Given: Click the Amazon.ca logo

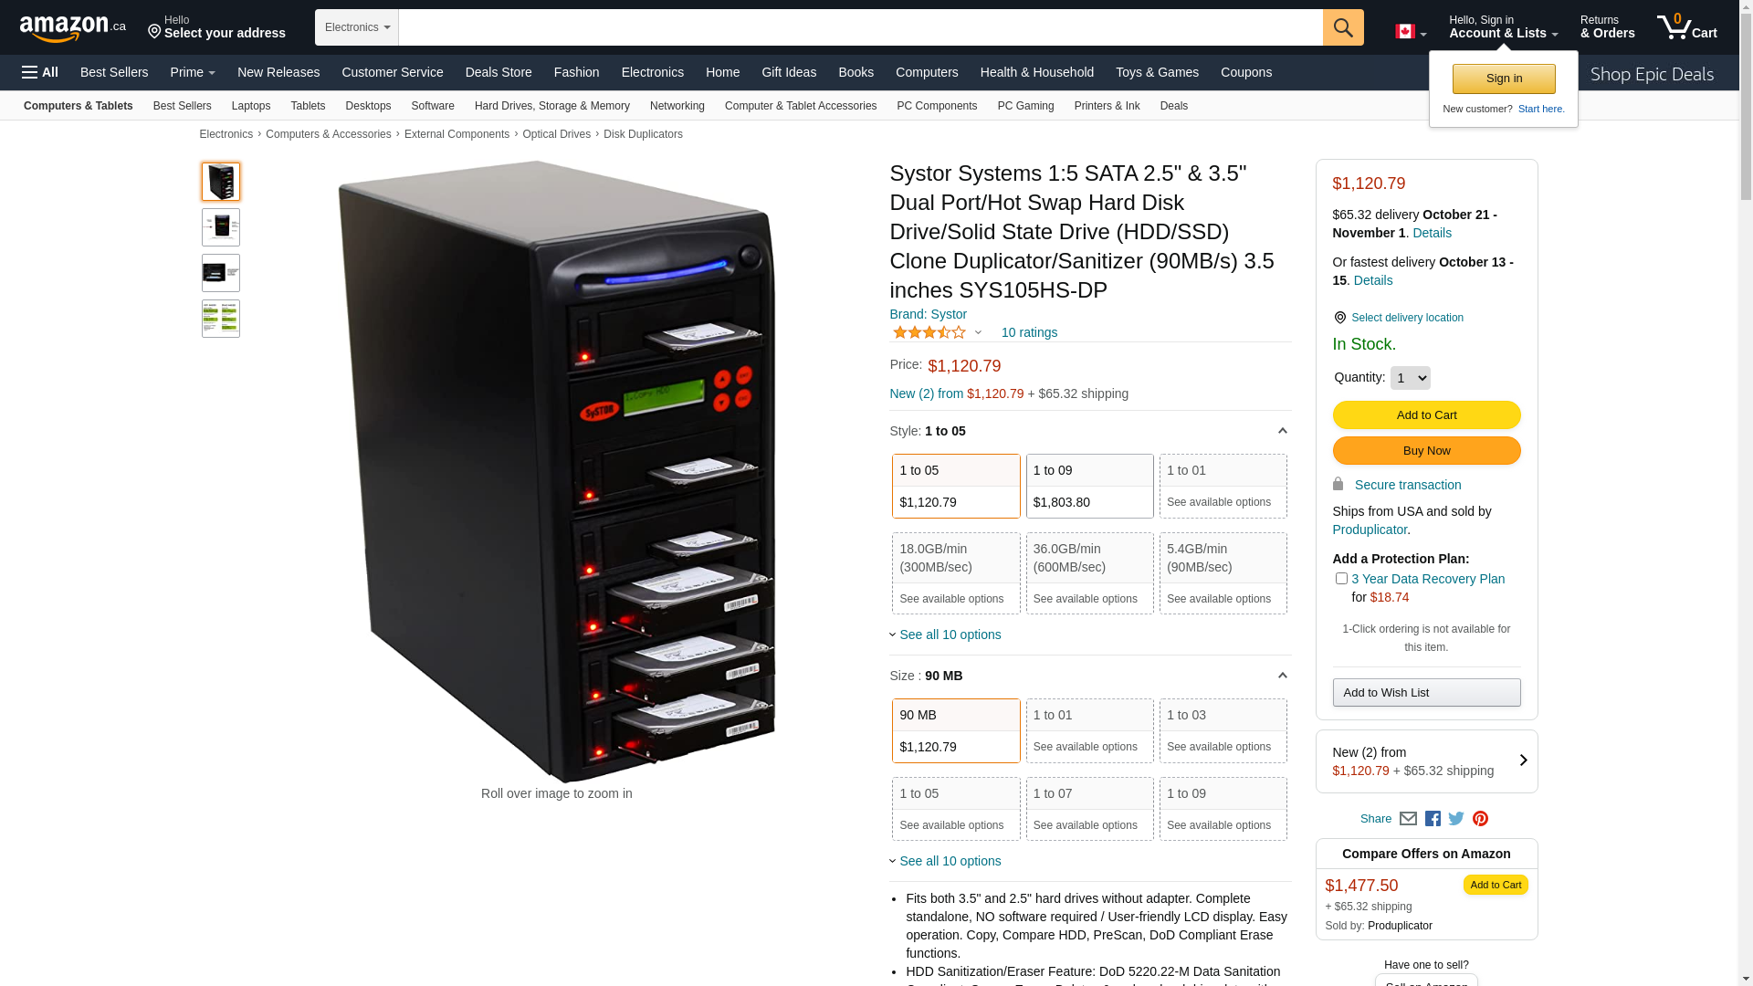Looking at the screenshot, I should pyautogui.click(x=73, y=28).
